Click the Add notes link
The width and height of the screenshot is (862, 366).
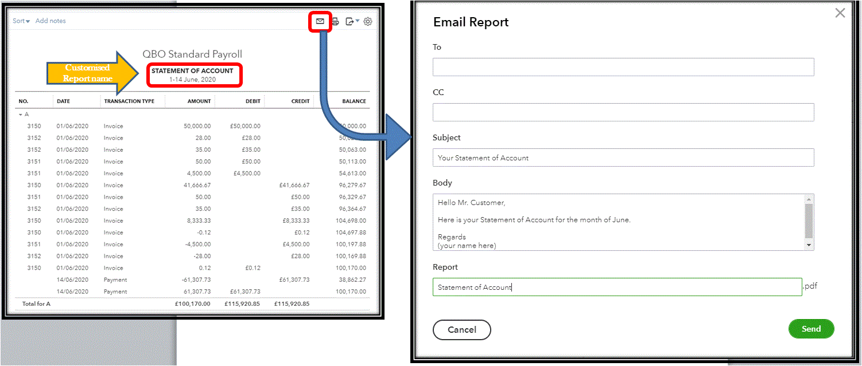click(x=51, y=21)
